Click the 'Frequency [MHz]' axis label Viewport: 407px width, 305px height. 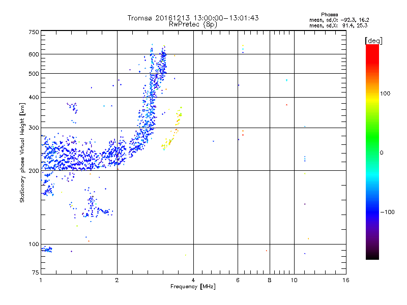point(193,287)
